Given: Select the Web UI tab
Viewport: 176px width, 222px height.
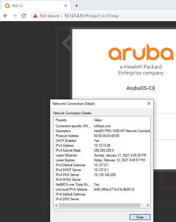Looking at the screenshot, I should [35, 6].
